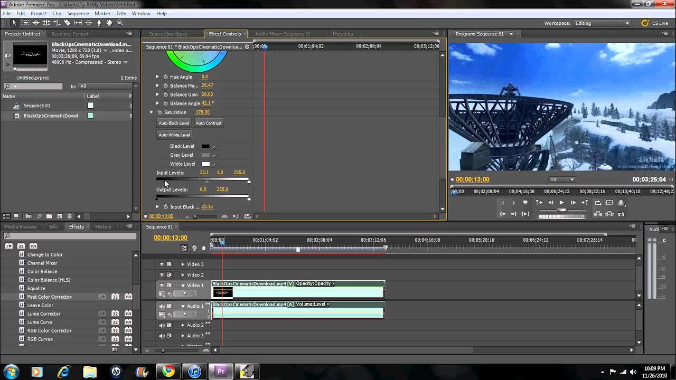Click CS Live button
The width and height of the screenshot is (676, 380).
point(655,23)
